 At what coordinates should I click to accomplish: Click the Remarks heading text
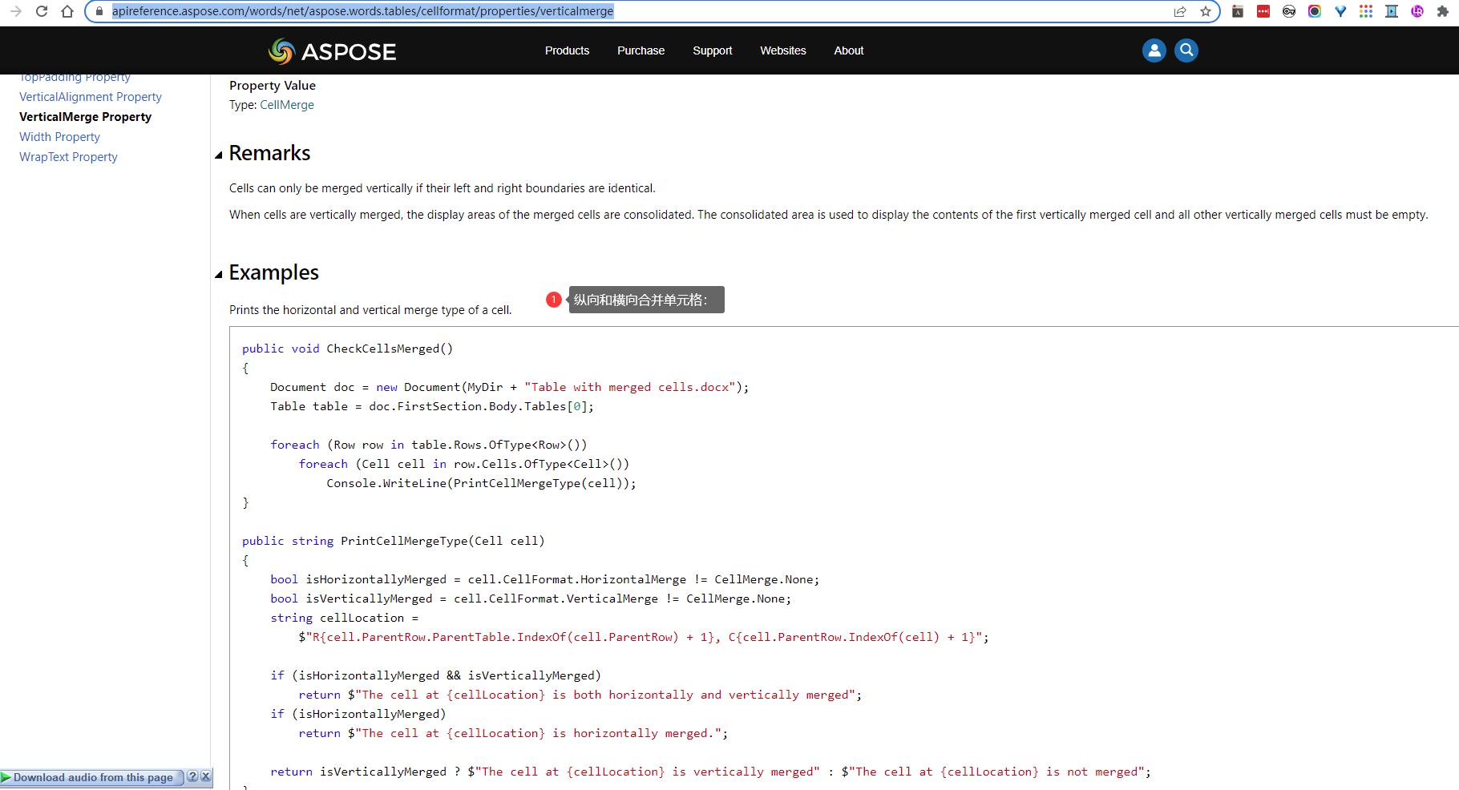[x=269, y=153]
